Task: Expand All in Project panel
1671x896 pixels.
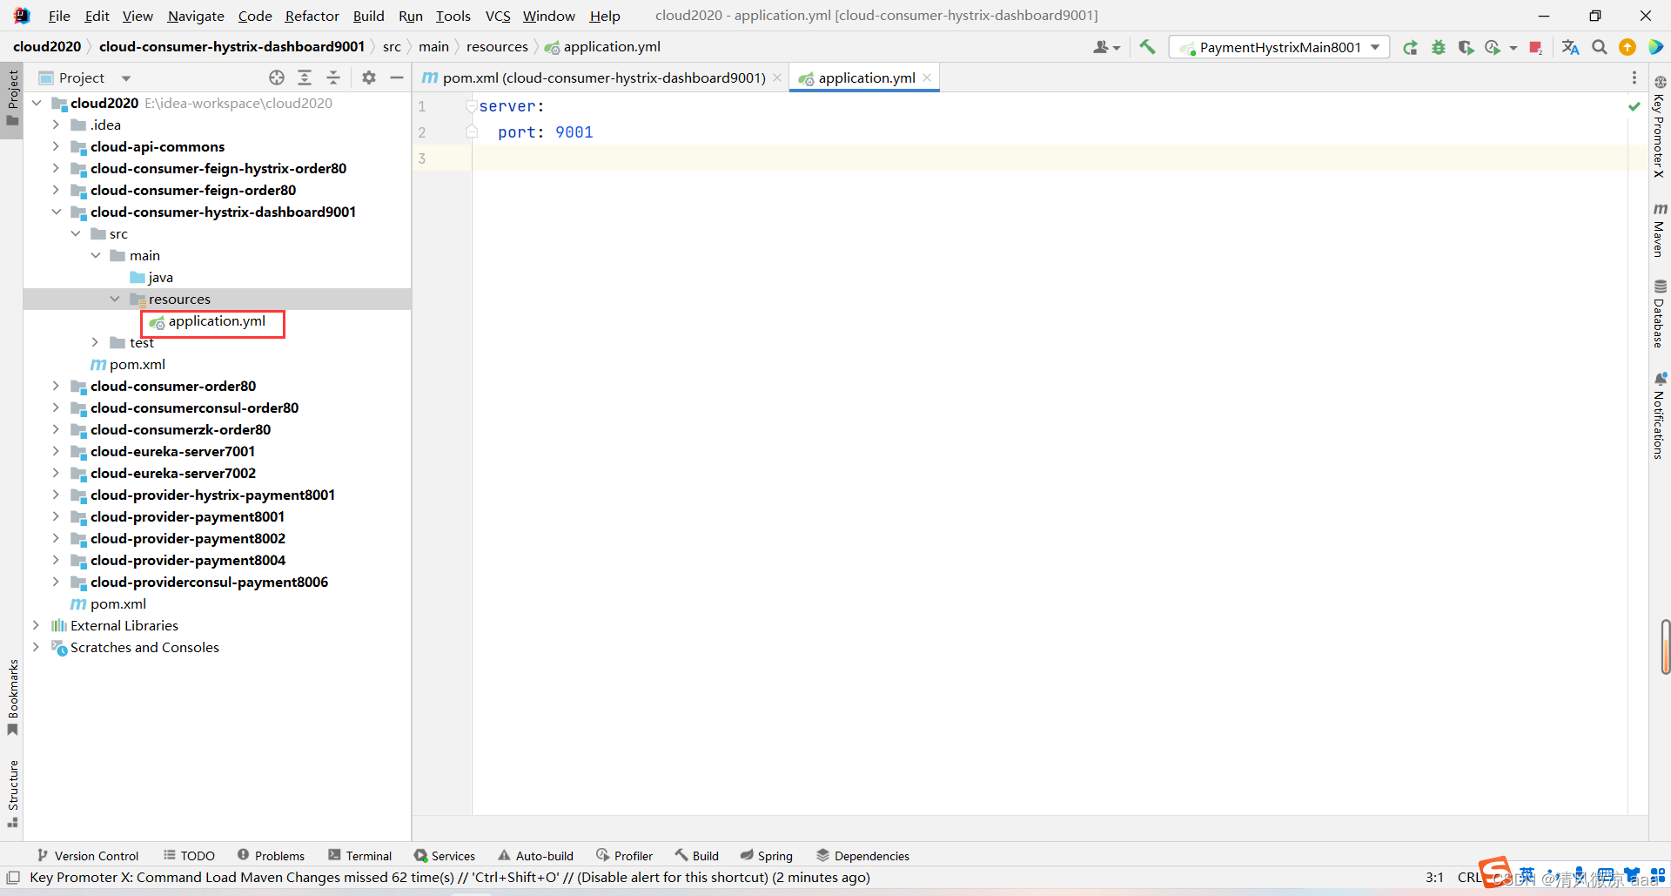Action: point(305,77)
